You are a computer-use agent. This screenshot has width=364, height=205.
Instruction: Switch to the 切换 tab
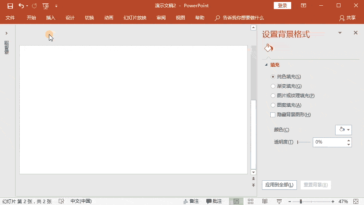point(89,18)
